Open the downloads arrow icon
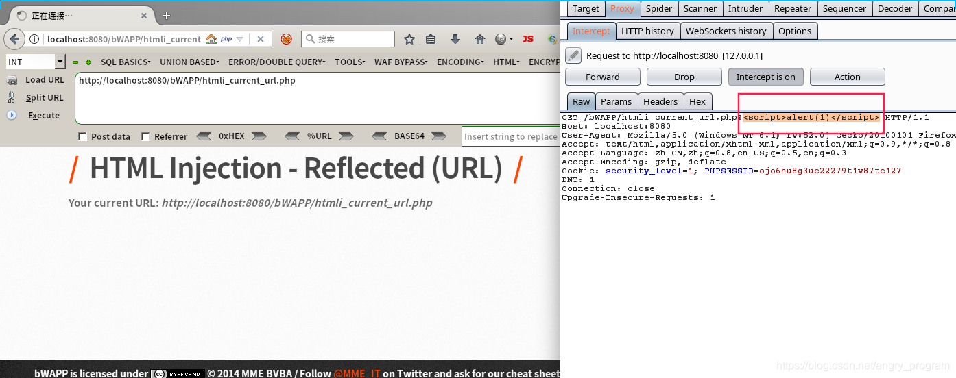This screenshot has width=956, height=378. click(x=455, y=39)
